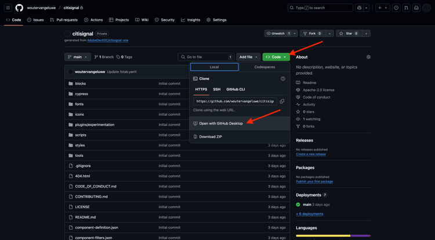Open the Fork options dropdown arrow
Screen dimensions: 435x240
coord(329,34)
